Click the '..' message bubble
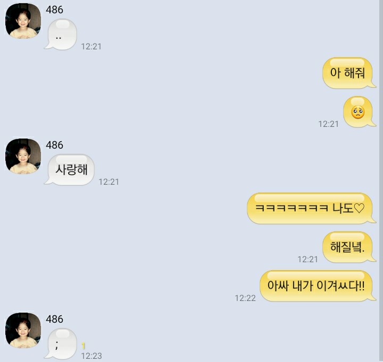 click(x=61, y=35)
